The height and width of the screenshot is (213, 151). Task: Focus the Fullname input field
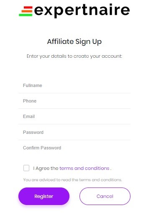(x=74, y=85)
